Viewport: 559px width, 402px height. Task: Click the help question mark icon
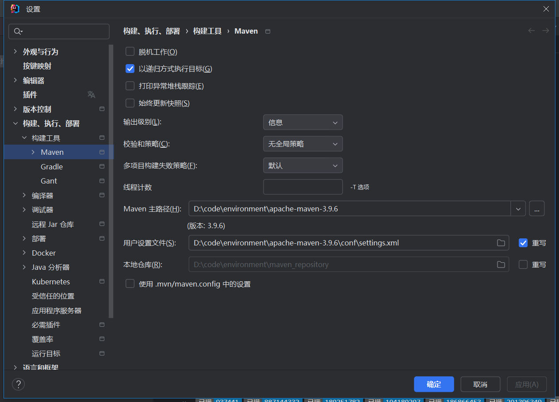(x=18, y=384)
